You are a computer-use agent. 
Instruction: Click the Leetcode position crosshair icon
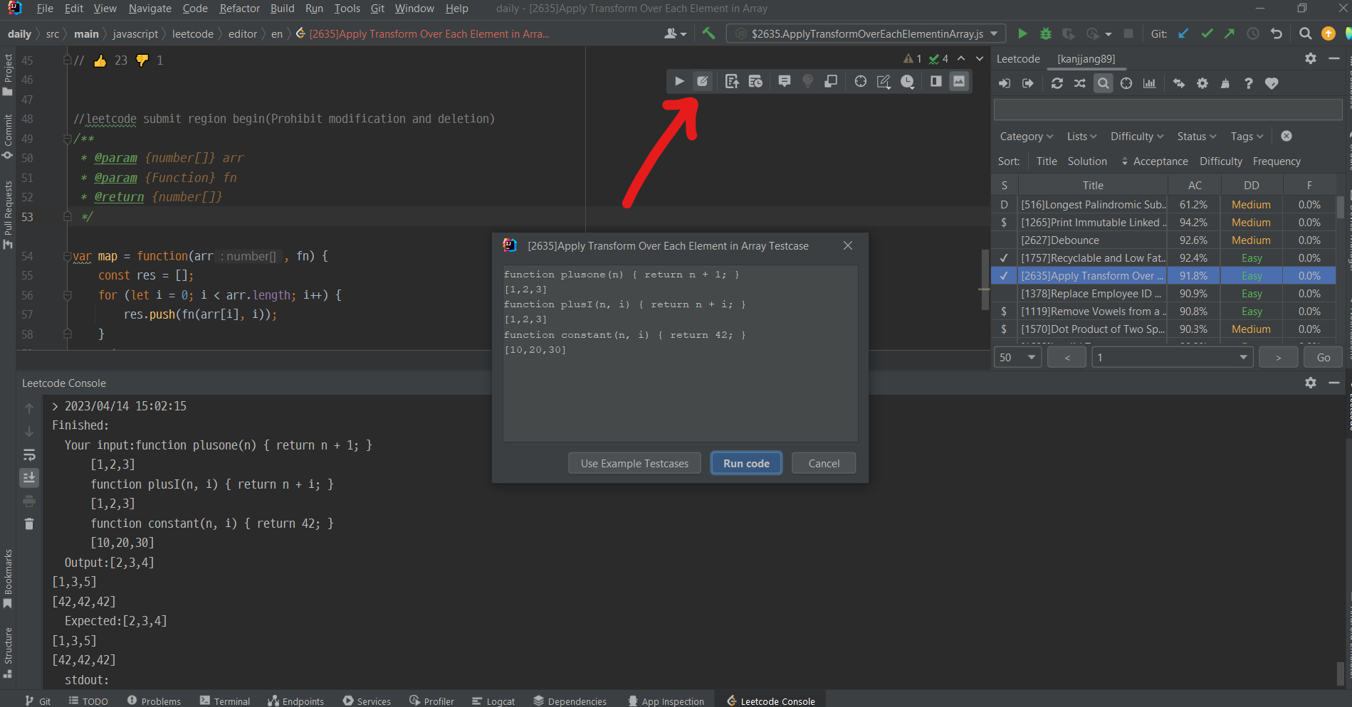(1126, 83)
